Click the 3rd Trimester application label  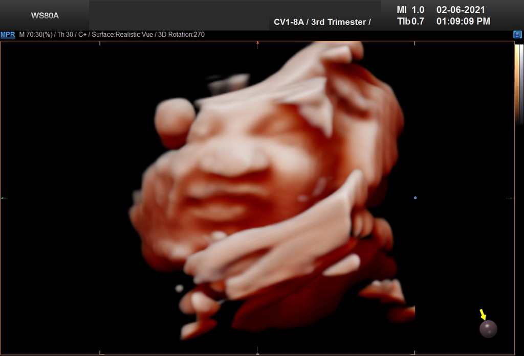tap(342, 22)
